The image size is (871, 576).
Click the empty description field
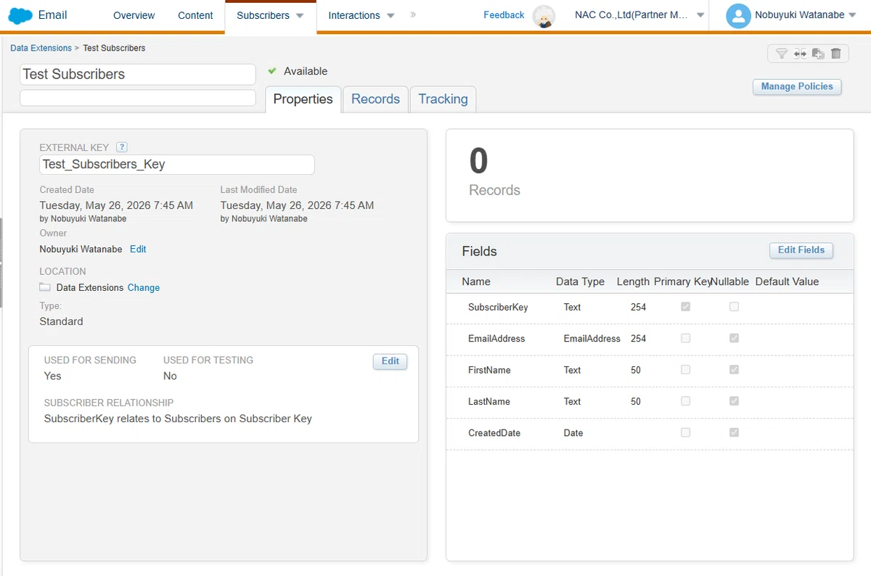tap(138, 98)
